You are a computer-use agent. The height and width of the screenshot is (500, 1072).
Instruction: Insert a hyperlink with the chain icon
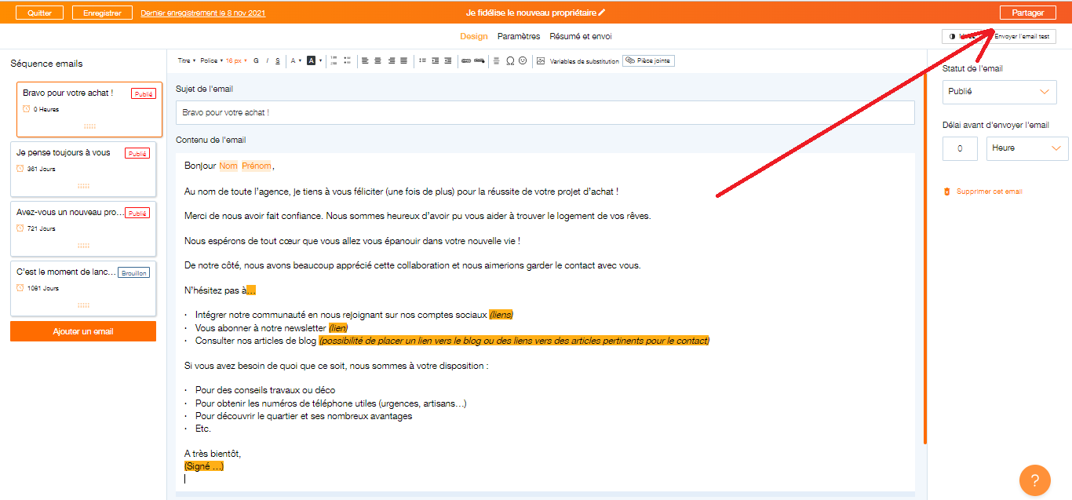466,60
